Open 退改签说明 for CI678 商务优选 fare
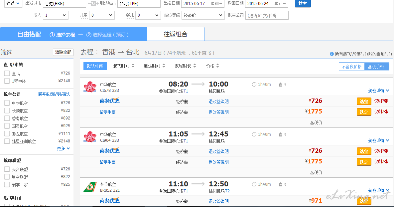 218,102
